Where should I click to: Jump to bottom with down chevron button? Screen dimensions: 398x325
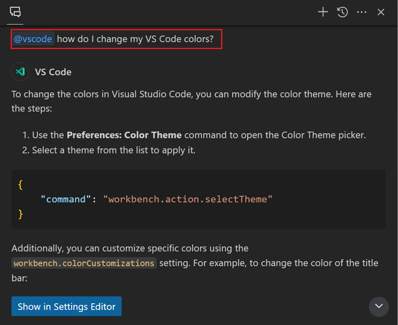click(x=379, y=306)
